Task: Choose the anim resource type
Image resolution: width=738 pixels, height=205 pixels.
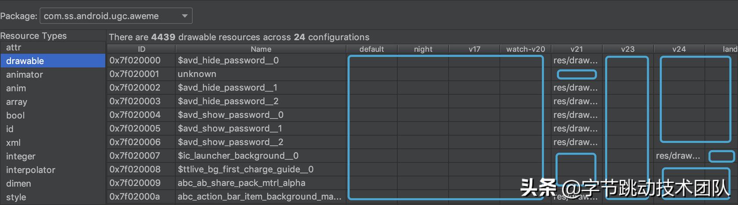Action: [16, 88]
